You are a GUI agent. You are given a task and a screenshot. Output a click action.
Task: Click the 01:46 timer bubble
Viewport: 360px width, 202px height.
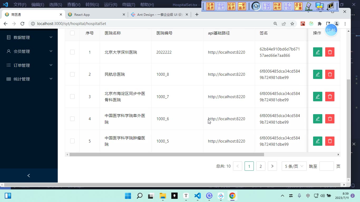(331, 30)
